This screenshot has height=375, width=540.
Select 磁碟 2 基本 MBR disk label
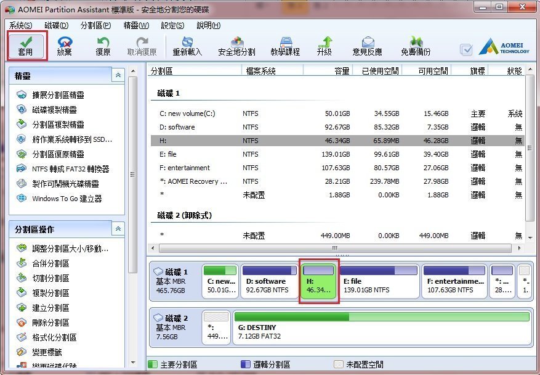click(175, 327)
